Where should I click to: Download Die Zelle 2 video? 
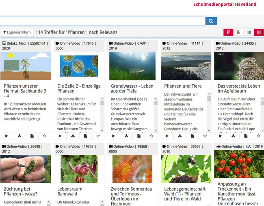pyautogui.click(x=73, y=136)
